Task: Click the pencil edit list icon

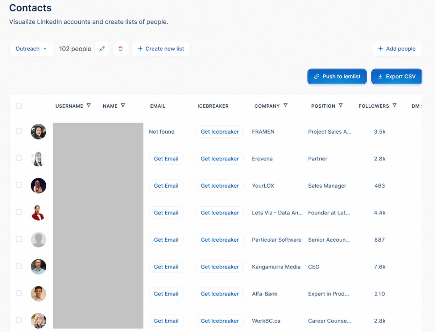Action: point(102,49)
